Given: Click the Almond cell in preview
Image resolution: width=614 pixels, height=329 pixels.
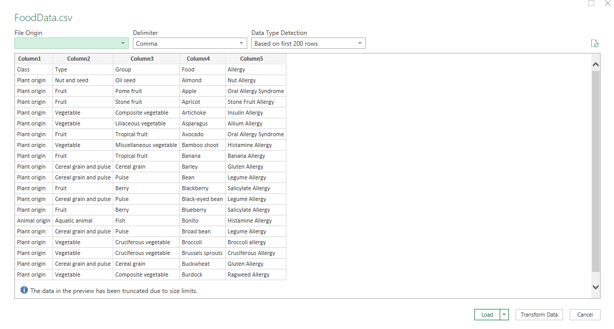Looking at the screenshot, I should tap(192, 80).
